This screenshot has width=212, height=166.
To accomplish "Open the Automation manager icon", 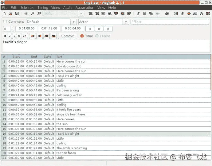I will click(167, 14).
